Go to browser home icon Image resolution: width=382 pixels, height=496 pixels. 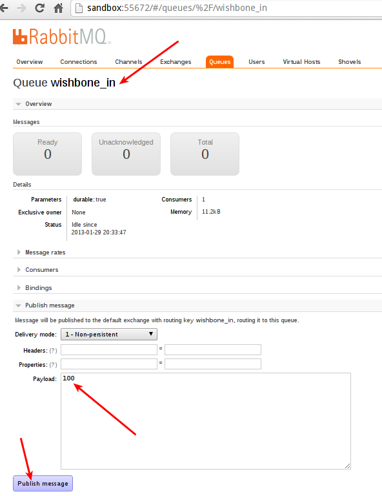point(59,8)
